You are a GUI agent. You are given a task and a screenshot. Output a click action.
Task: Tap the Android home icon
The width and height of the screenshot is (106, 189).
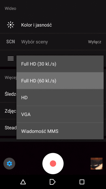[x=52, y=182]
